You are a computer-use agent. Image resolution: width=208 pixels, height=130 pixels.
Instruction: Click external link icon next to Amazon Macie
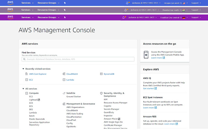pos(119,119)
